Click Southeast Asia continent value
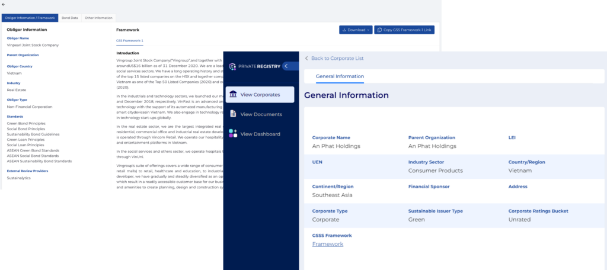The width and height of the screenshot is (607, 270). tap(332, 195)
